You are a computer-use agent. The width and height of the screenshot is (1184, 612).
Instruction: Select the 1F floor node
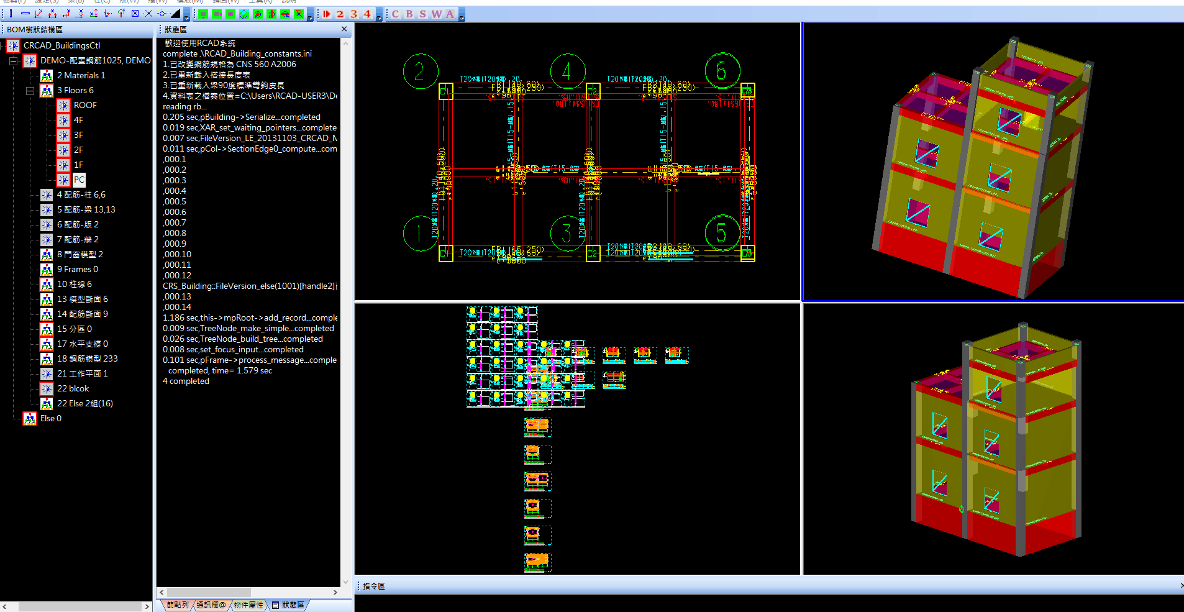pyautogui.click(x=78, y=165)
